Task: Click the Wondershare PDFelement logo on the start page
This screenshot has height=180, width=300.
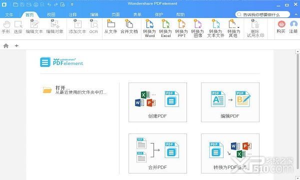Action: pyautogui.click(x=61, y=62)
